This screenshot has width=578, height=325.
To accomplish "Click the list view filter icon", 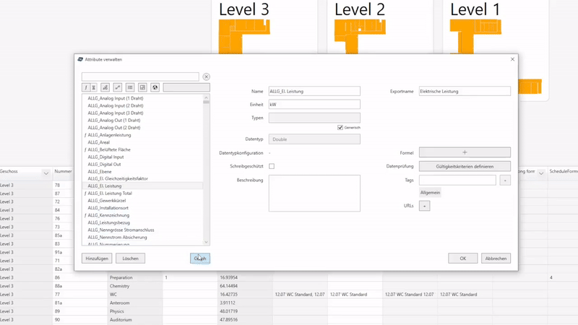I will coord(130,87).
